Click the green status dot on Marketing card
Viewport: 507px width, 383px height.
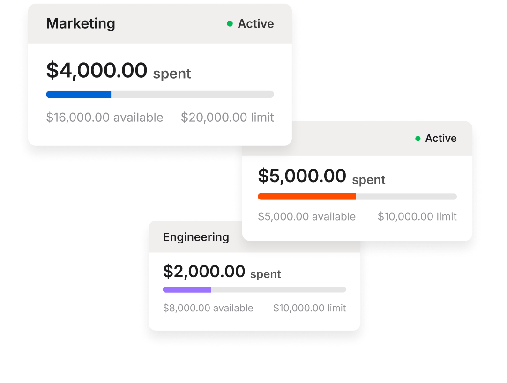[230, 24]
